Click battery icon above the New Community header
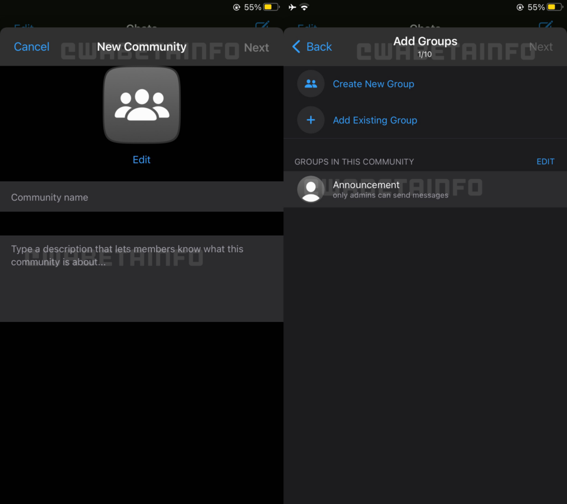 [x=271, y=7]
